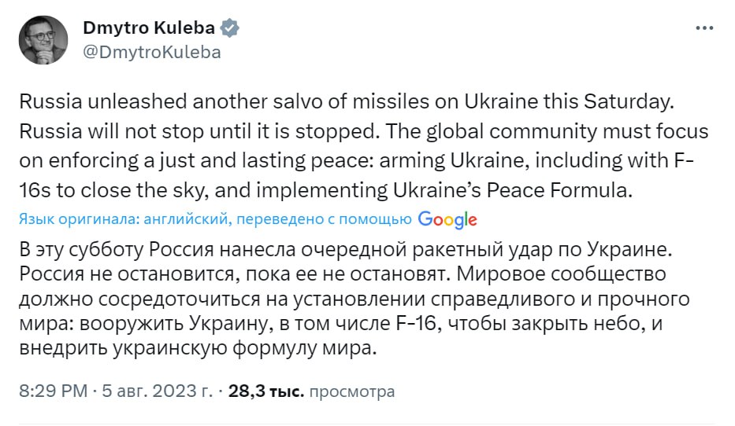Open the More options three-dot menu

[703, 29]
